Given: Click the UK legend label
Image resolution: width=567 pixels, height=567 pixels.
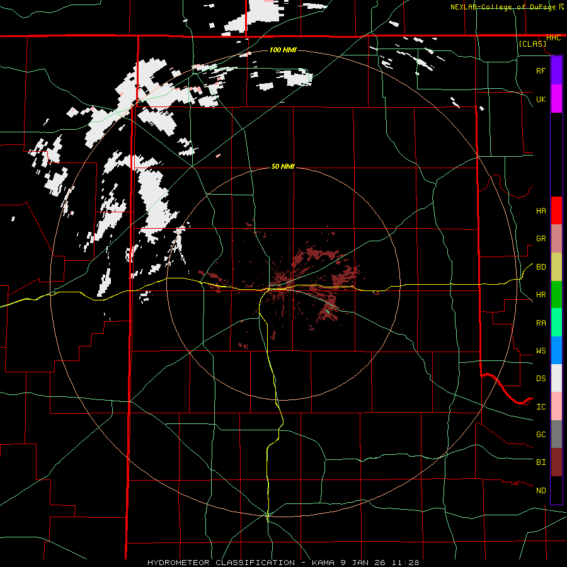Looking at the screenshot, I should 541,99.
